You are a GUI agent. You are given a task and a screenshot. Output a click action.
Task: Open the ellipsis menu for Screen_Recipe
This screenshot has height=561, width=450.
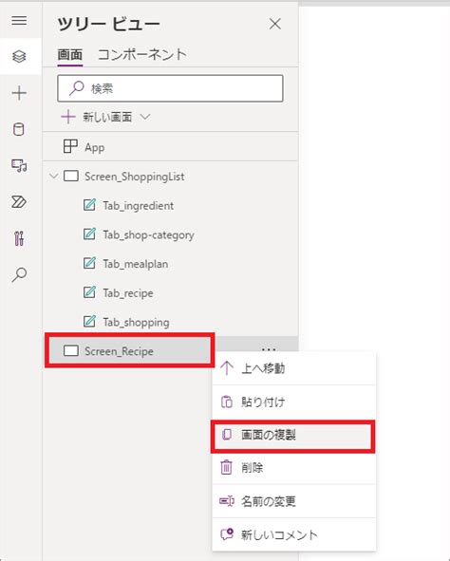click(269, 348)
